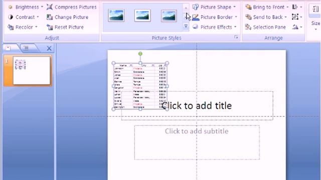Click the Contrast half-circle icon
The height and width of the screenshot is (180, 321).
[x=11, y=17]
